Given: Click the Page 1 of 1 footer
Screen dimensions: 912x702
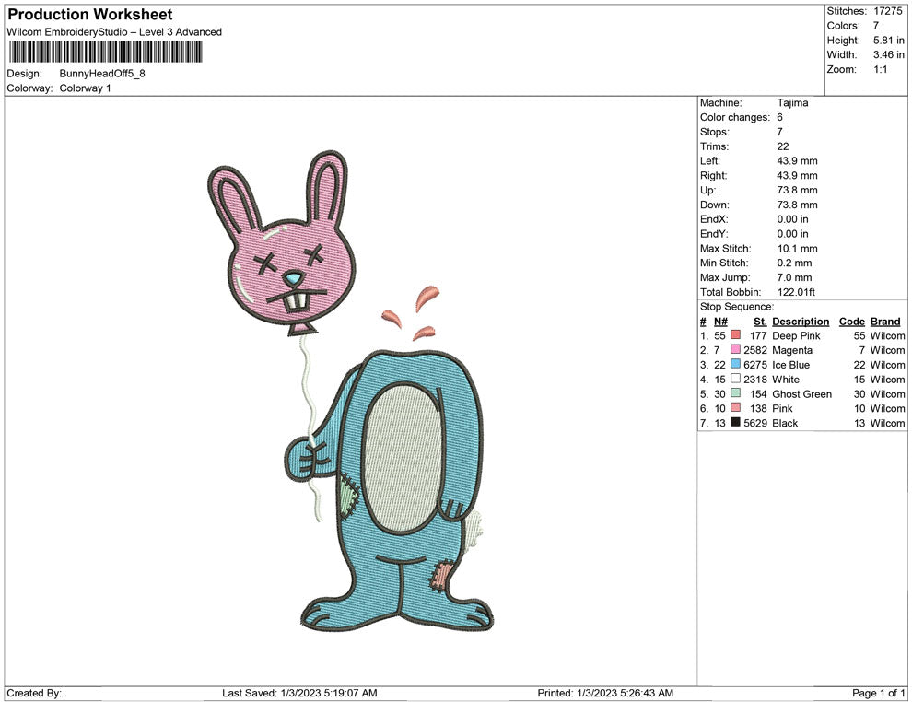Looking at the screenshot, I should (878, 693).
